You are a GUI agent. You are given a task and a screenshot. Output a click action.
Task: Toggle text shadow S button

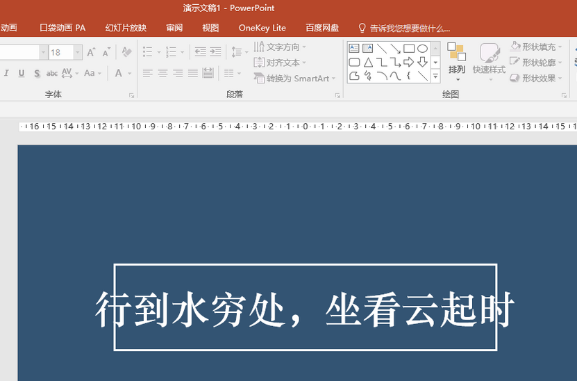tap(37, 73)
